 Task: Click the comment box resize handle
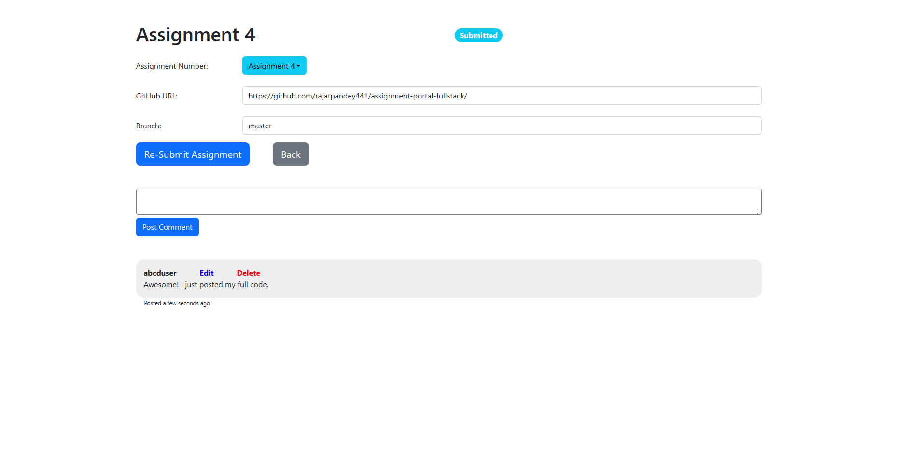click(758, 211)
